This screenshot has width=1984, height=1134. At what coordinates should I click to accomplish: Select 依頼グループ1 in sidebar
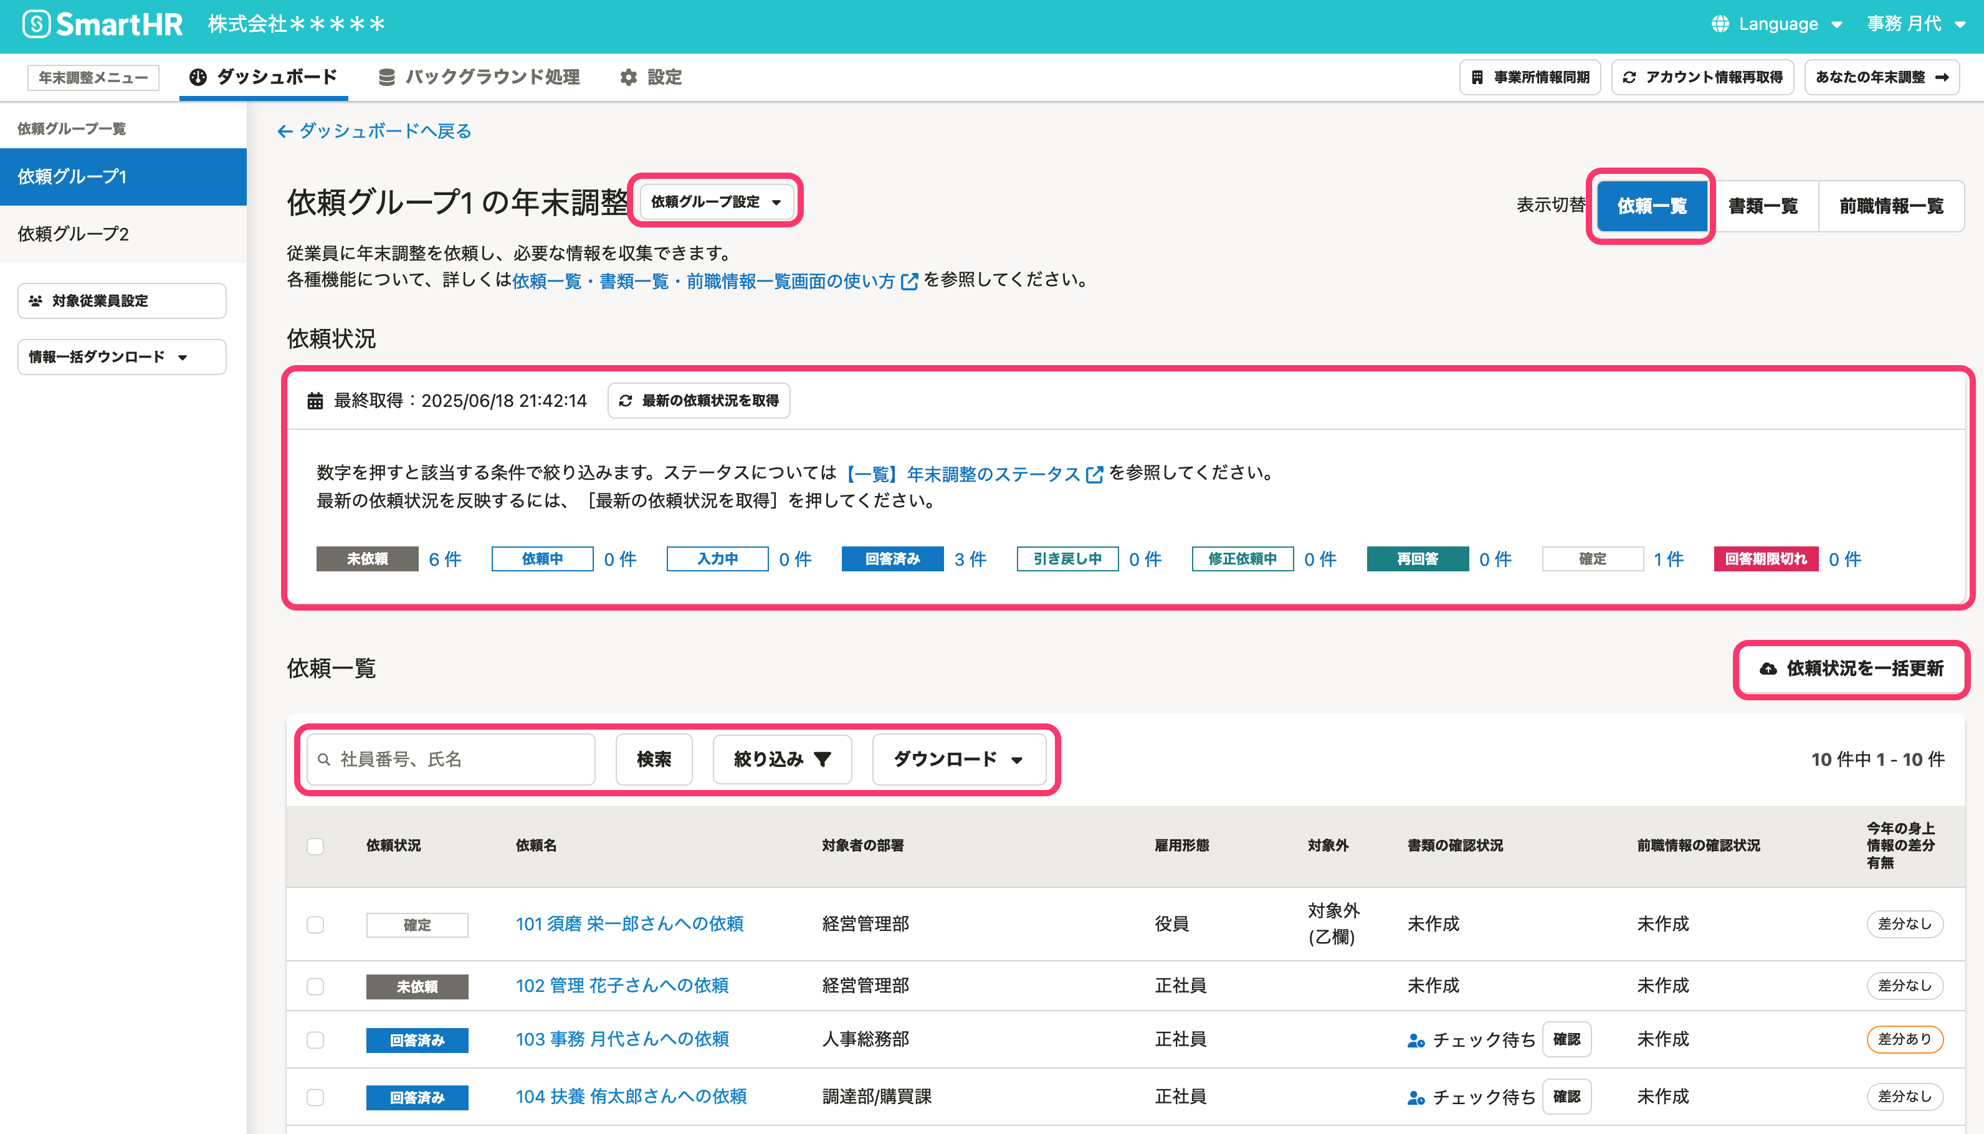pyautogui.click(x=123, y=177)
